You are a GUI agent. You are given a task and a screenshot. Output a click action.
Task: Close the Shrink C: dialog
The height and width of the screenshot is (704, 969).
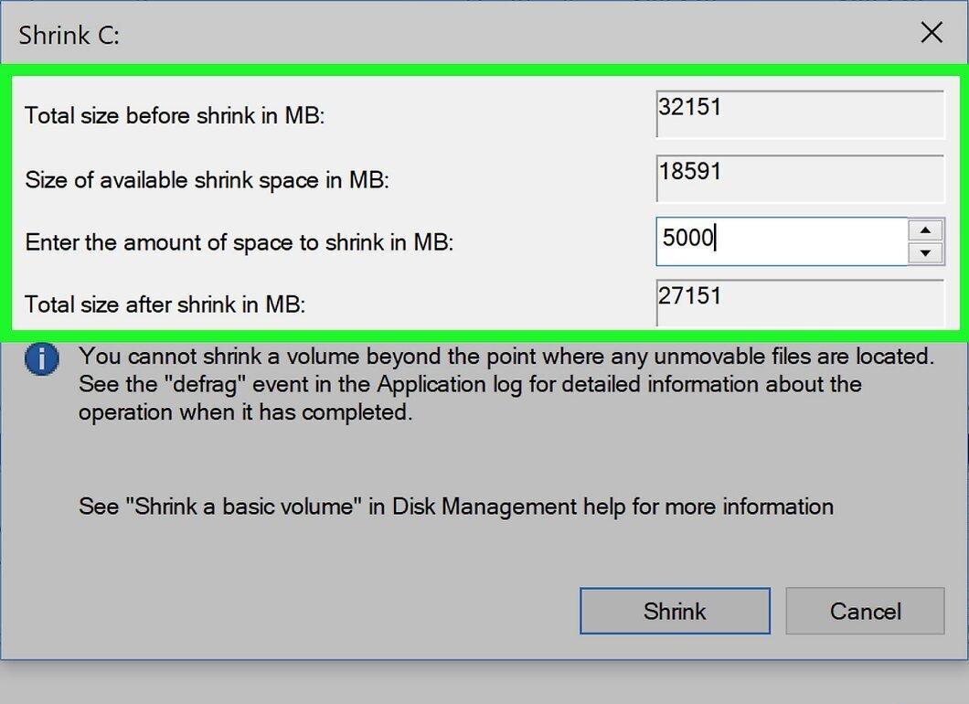click(932, 33)
